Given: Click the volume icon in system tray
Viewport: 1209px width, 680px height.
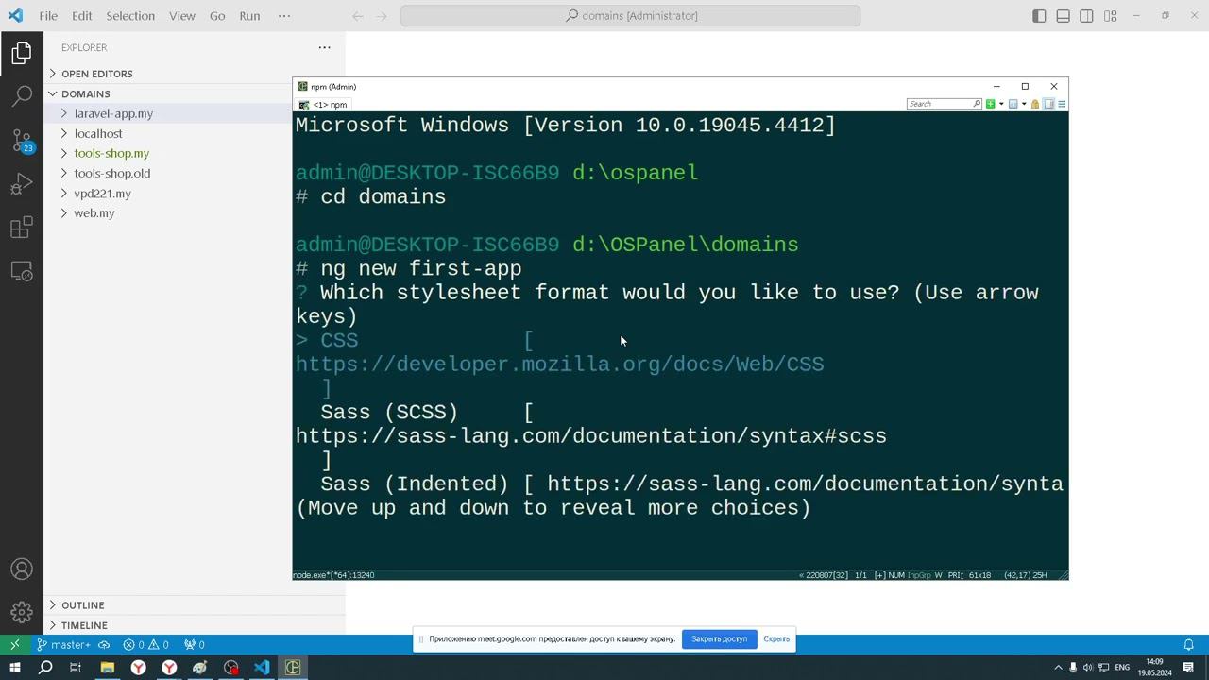Looking at the screenshot, I should pyautogui.click(x=1088, y=668).
